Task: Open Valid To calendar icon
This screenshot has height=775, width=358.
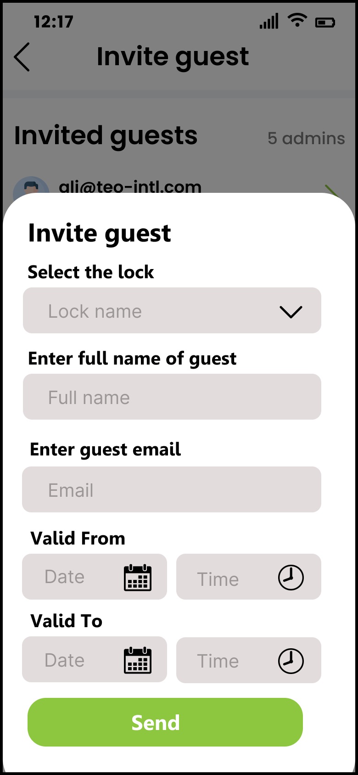Action: [x=138, y=661]
